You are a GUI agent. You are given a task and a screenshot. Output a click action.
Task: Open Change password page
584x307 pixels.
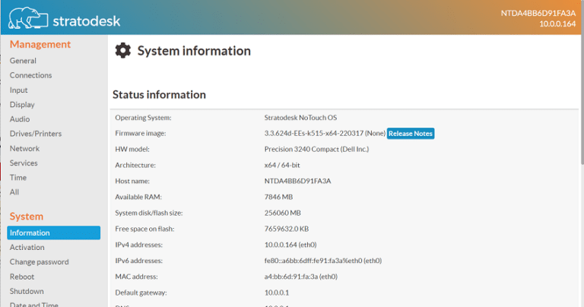coord(39,261)
